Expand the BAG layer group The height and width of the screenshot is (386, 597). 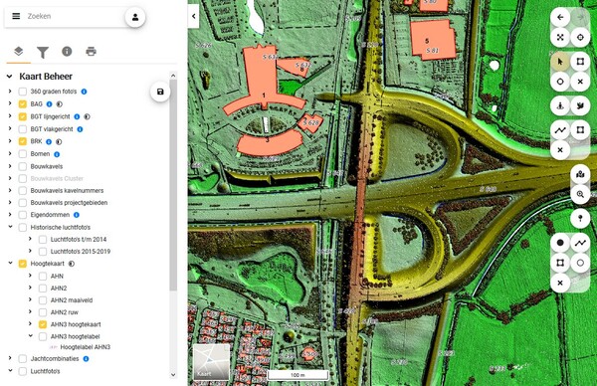click(x=10, y=103)
